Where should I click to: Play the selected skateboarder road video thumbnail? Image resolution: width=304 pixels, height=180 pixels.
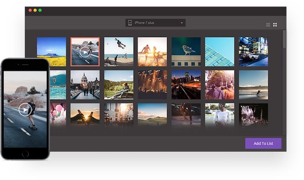click(85, 52)
